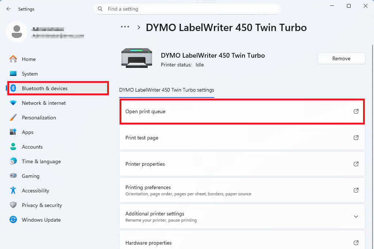Click the page title DYMO LabelWriter 450 Twin Turbo
The image size is (374, 249).
click(226, 27)
